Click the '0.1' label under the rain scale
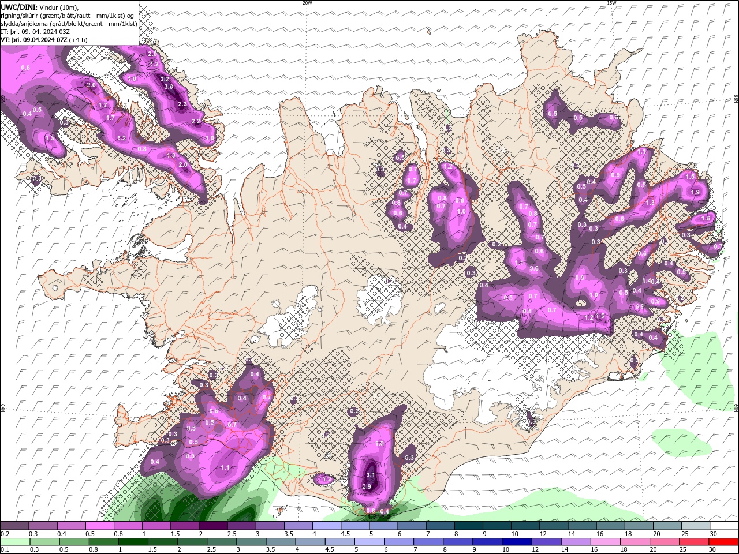The image size is (739, 554). click(5, 550)
